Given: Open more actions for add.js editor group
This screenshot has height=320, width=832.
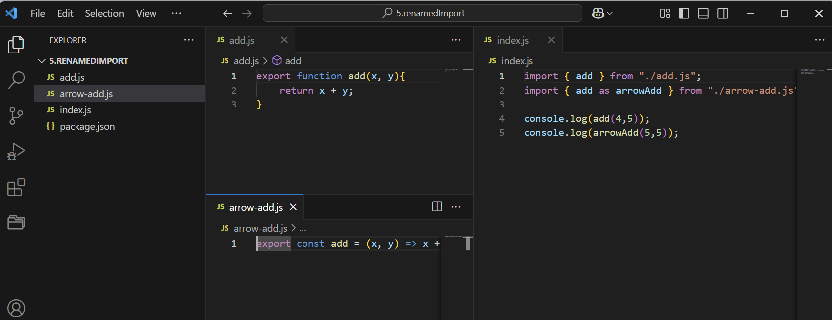Looking at the screenshot, I should [x=456, y=40].
